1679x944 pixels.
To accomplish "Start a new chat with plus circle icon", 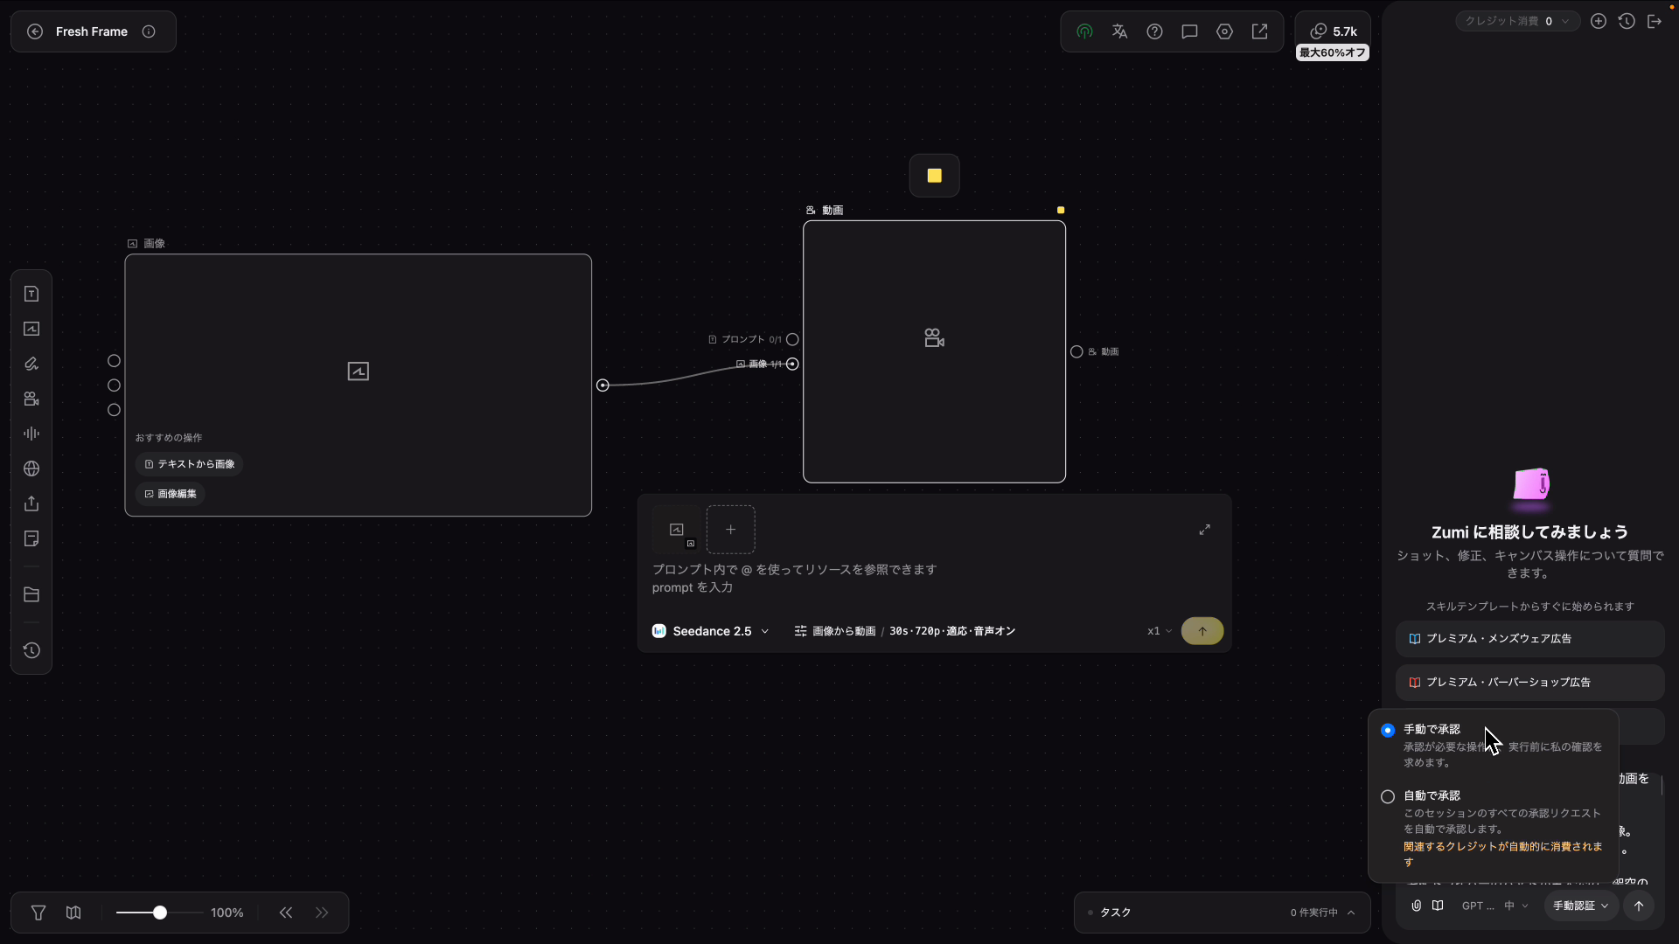I will (1598, 21).
